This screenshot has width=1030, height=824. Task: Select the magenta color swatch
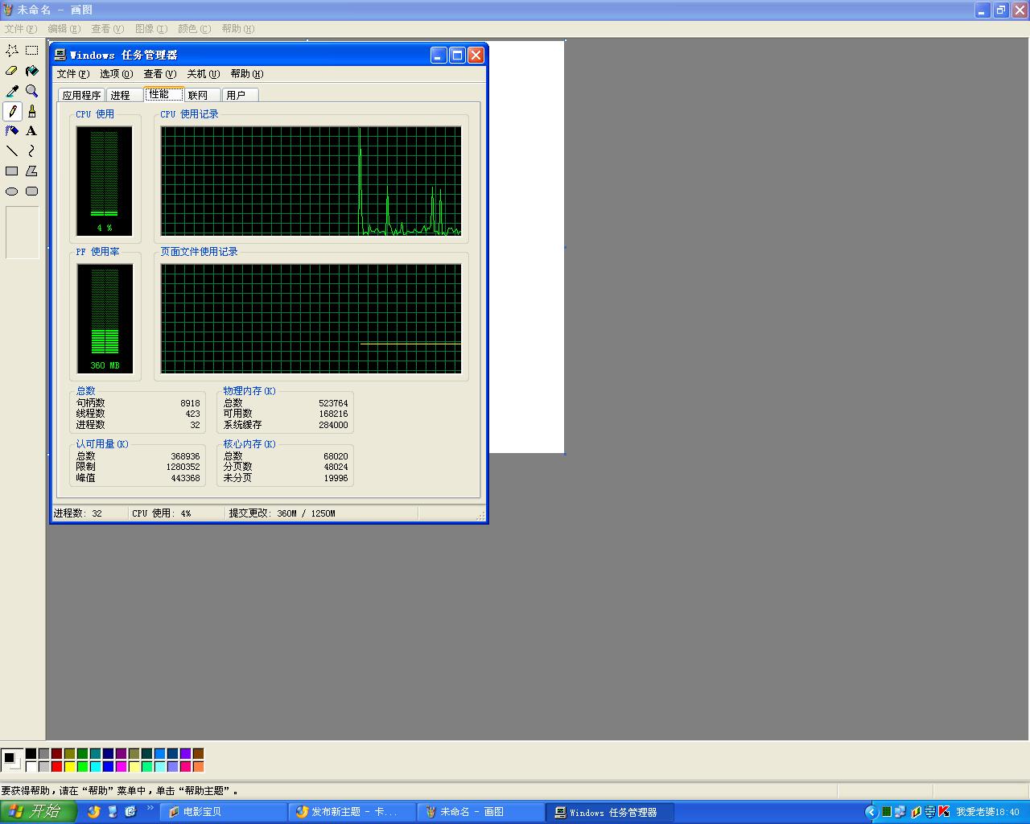tap(121, 767)
